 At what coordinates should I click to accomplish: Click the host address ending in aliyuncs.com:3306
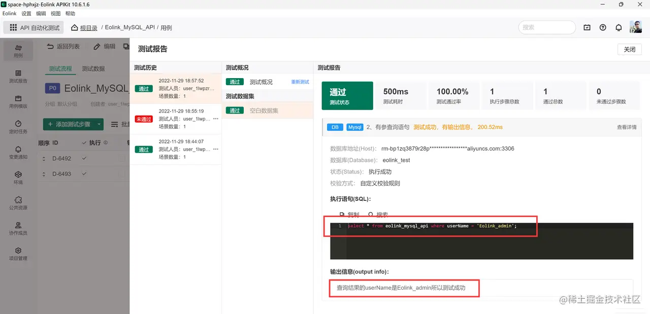(x=448, y=149)
